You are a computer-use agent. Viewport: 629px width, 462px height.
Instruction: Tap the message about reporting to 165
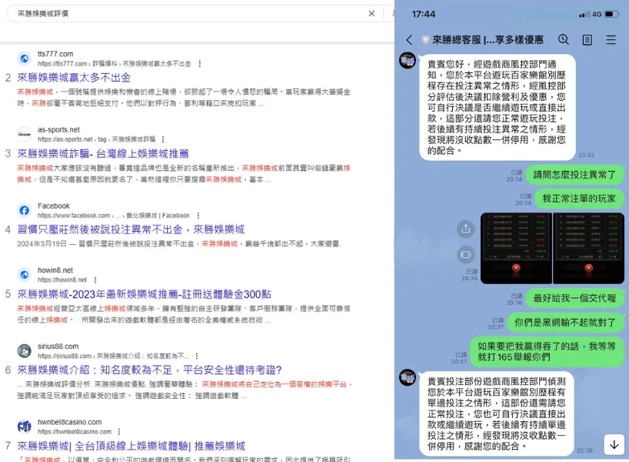547,352
